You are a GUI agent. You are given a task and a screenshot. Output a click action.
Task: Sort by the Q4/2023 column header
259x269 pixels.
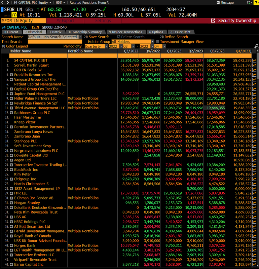238,51
